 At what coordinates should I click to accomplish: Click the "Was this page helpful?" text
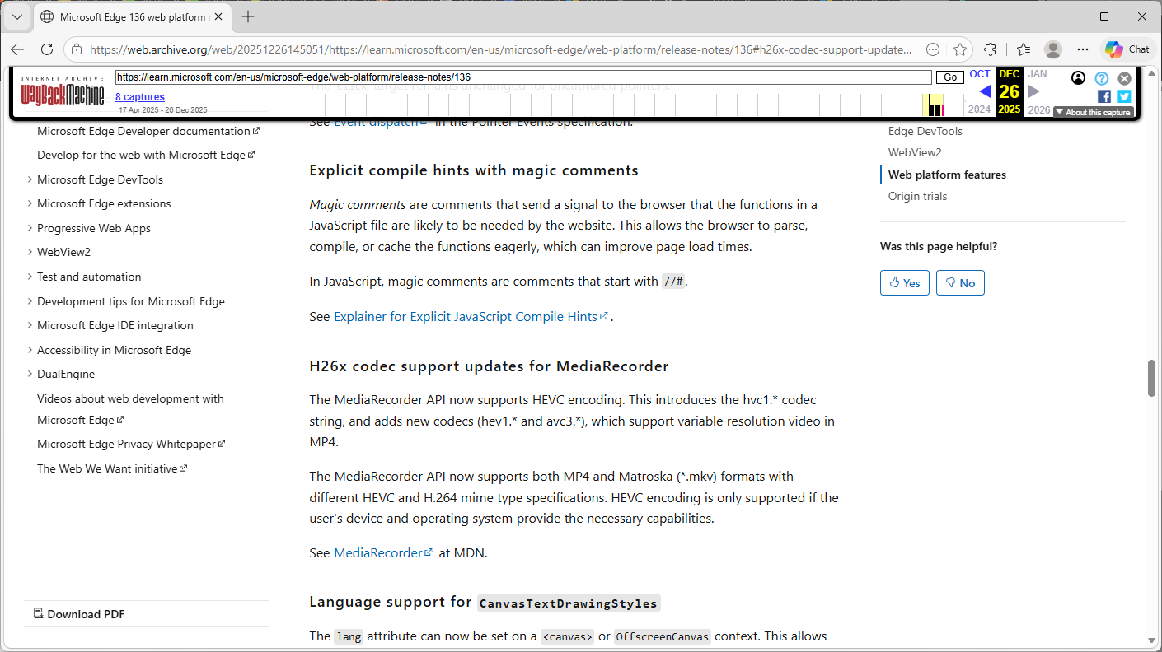click(939, 246)
